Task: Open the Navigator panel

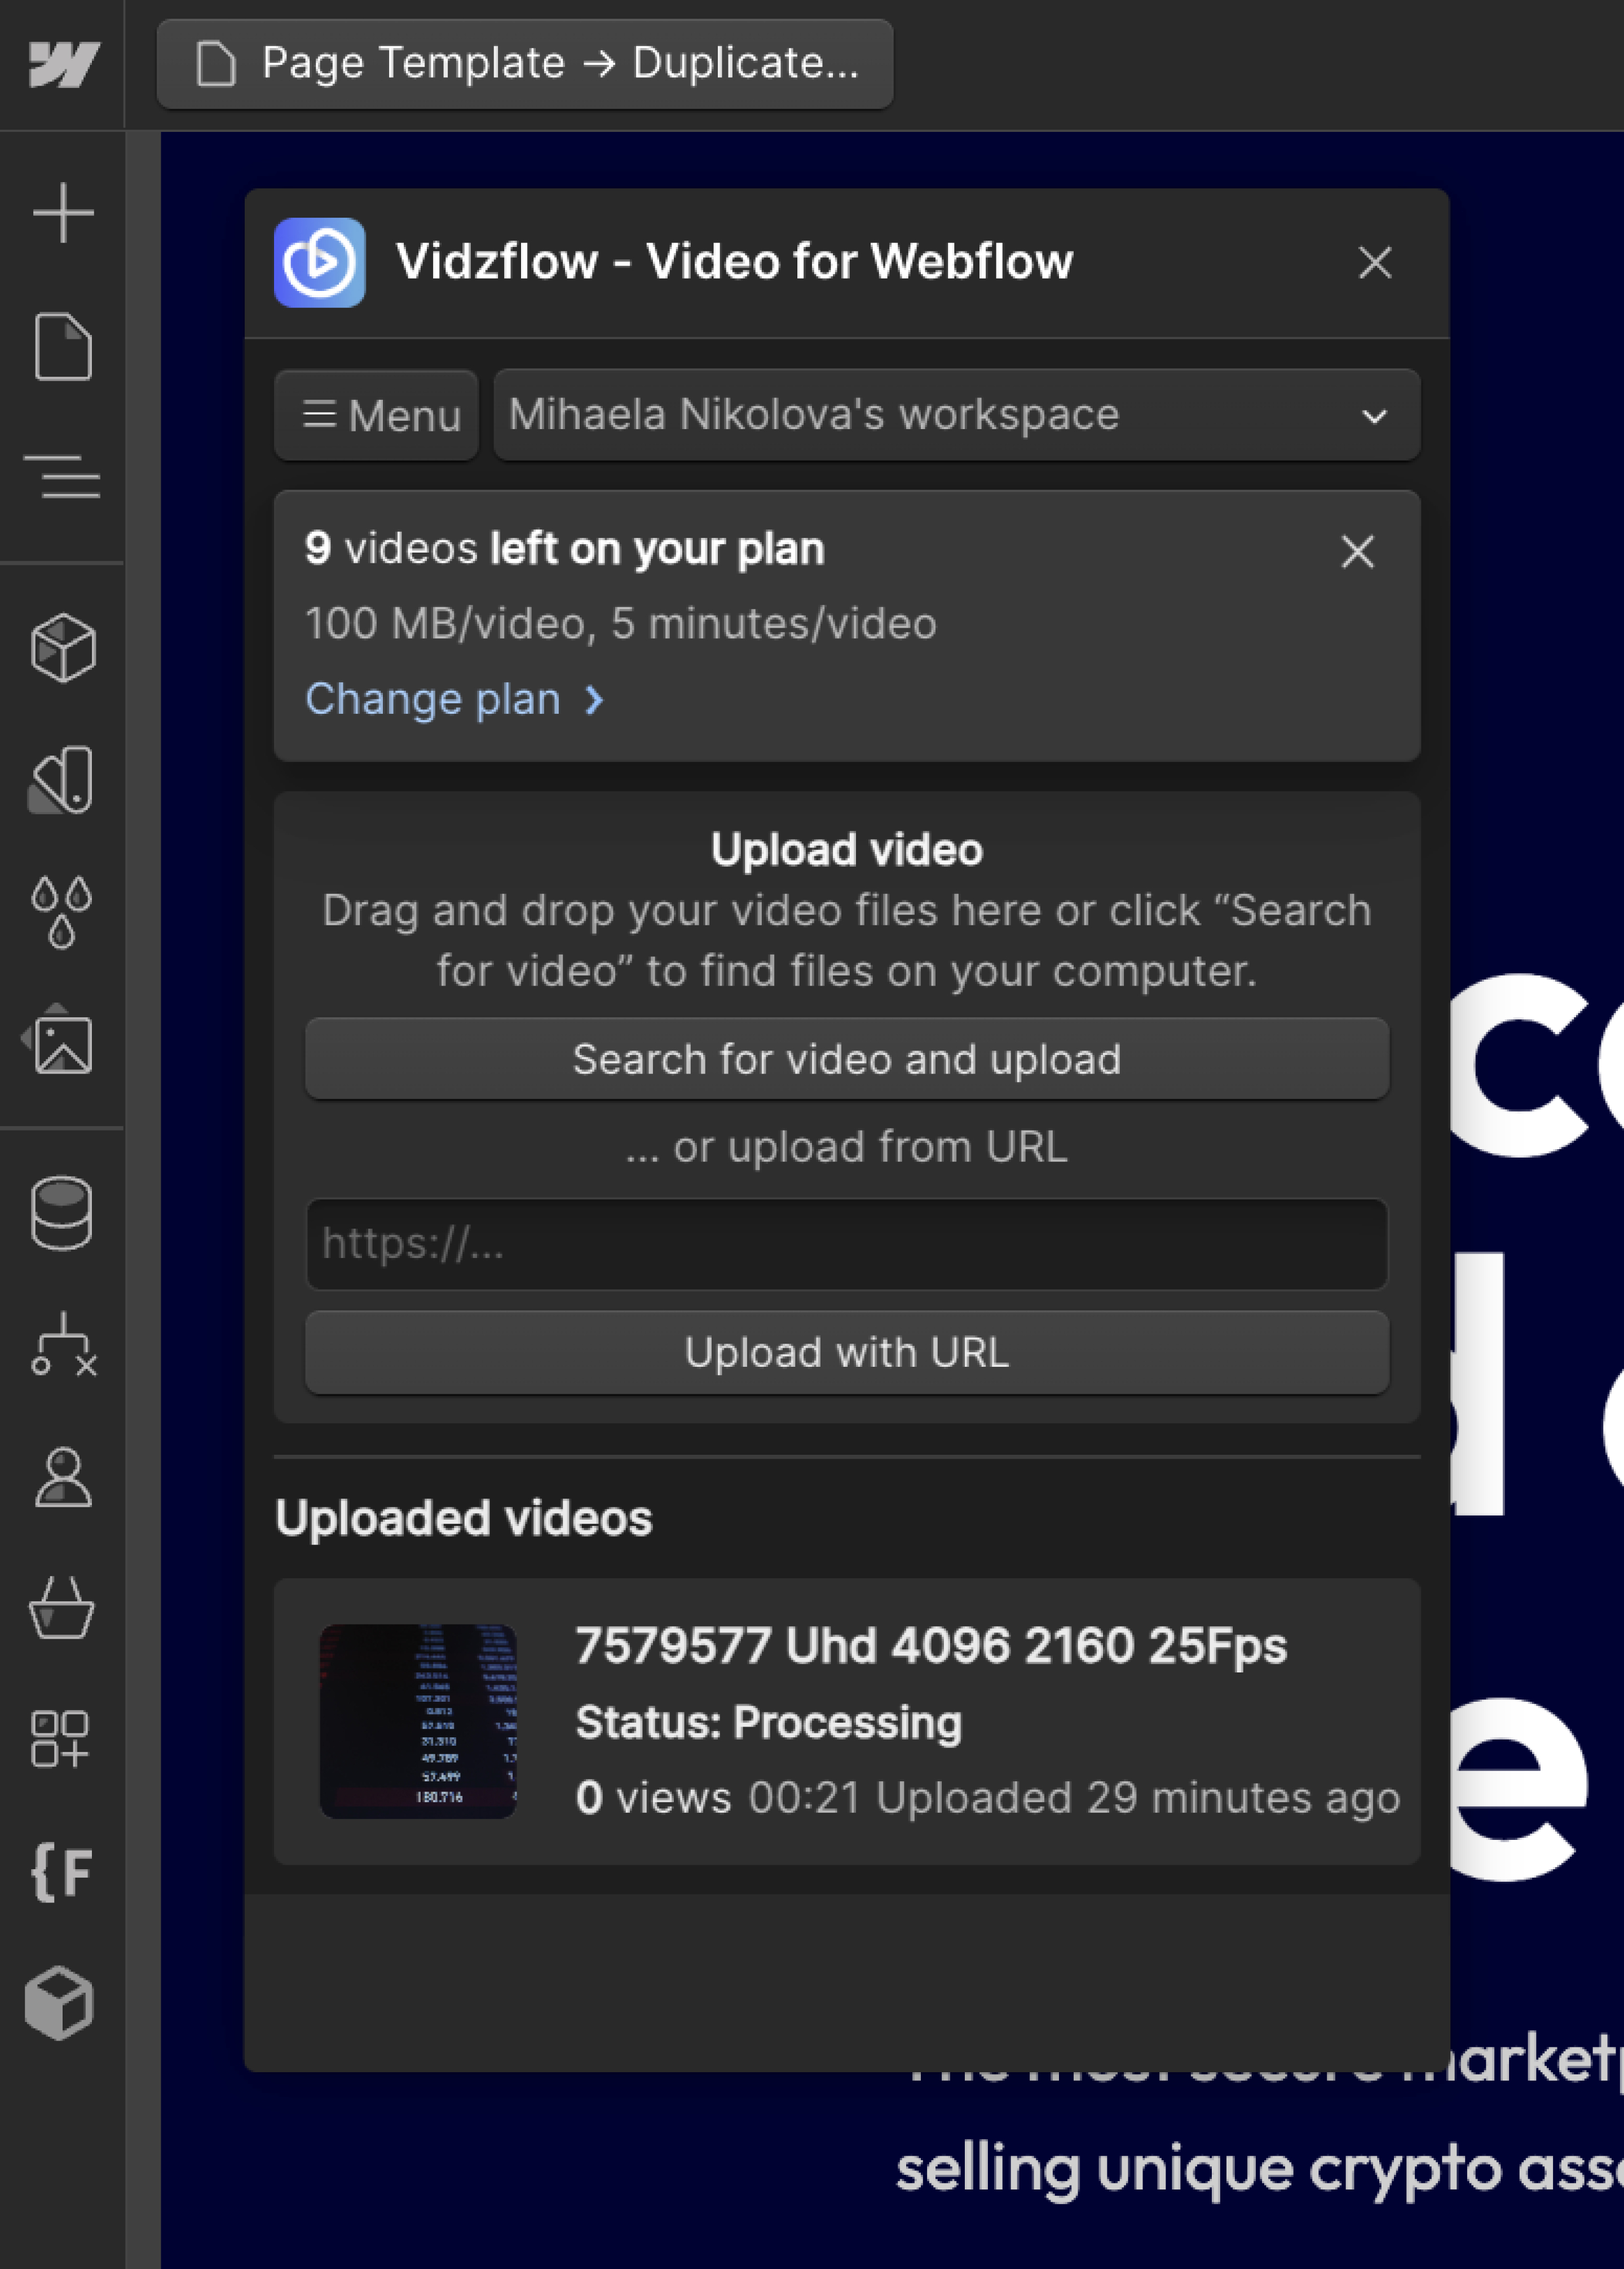Action: coord(62,477)
